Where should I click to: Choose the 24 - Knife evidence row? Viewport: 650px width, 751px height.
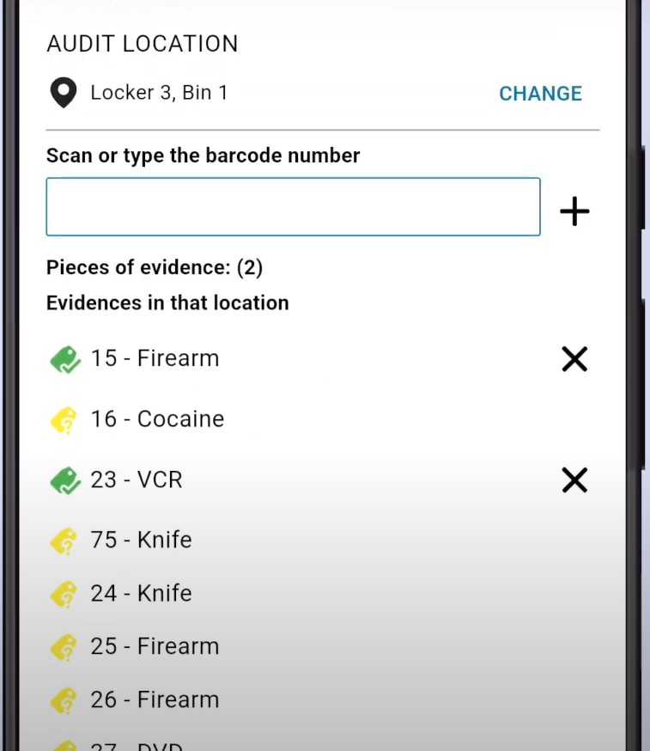(142, 594)
